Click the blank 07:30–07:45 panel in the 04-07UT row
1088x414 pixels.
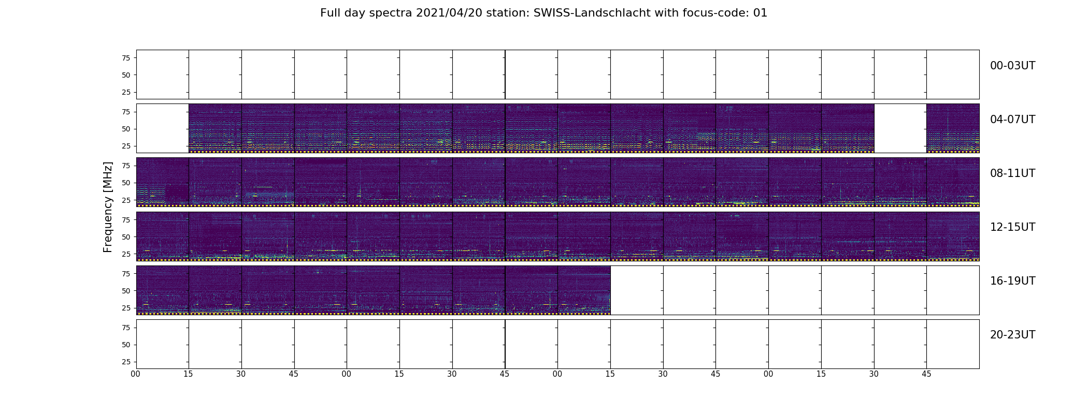click(x=900, y=128)
